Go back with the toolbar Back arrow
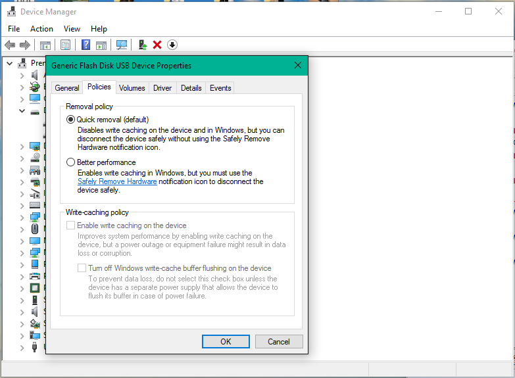515x378 pixels. coord(10,45)
